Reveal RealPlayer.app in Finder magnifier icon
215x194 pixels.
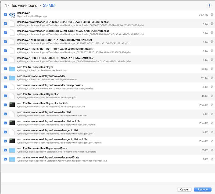point(212,15)
